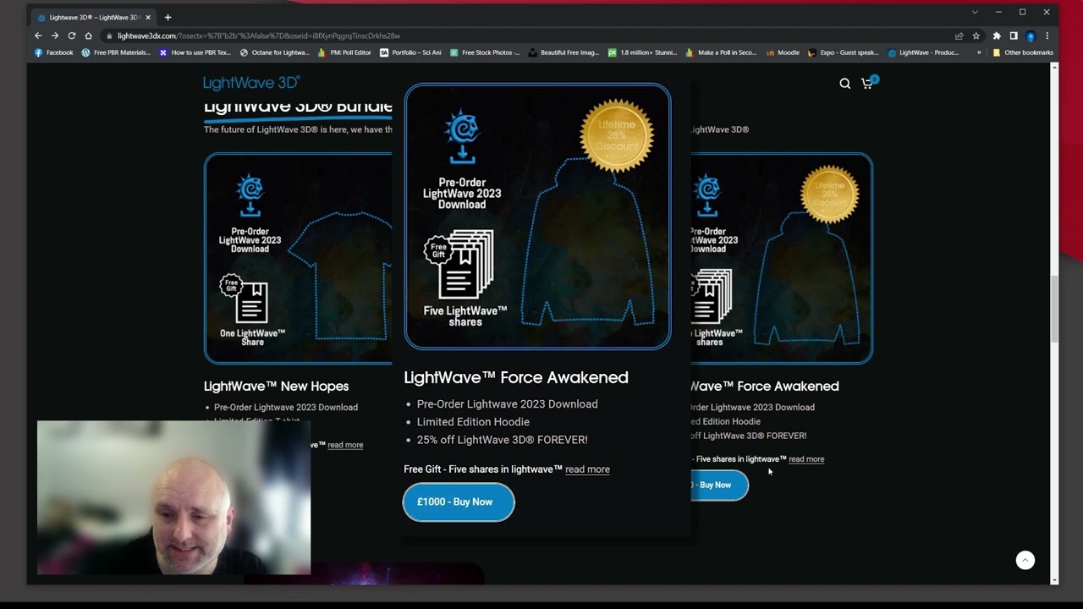Open the Free PBR Materials bookmark
The height and width of the screenshot is (609, 1083).
[x=116, y=52]
